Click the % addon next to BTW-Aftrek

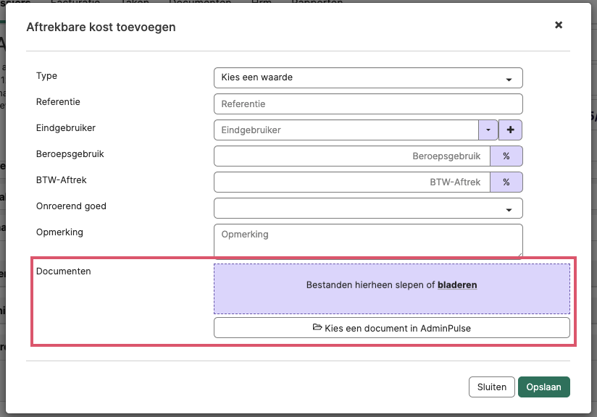pyautogui.click(x=506, y=182)
